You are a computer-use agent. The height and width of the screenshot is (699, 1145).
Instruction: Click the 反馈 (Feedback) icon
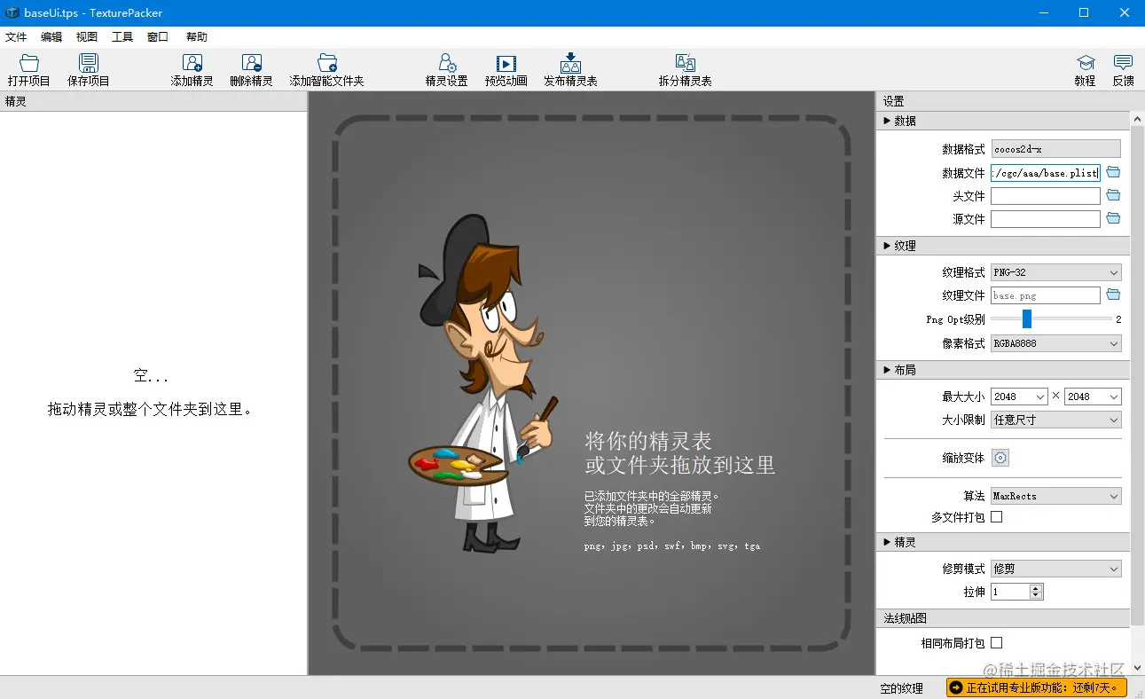pyautogui.click(x=1123, y=63)
